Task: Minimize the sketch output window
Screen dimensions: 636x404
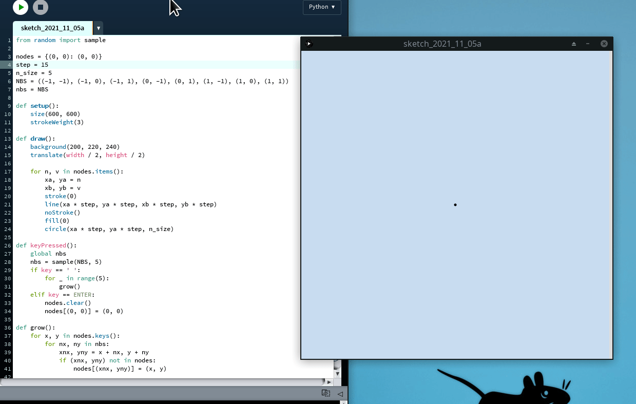Action: point(588,44)
